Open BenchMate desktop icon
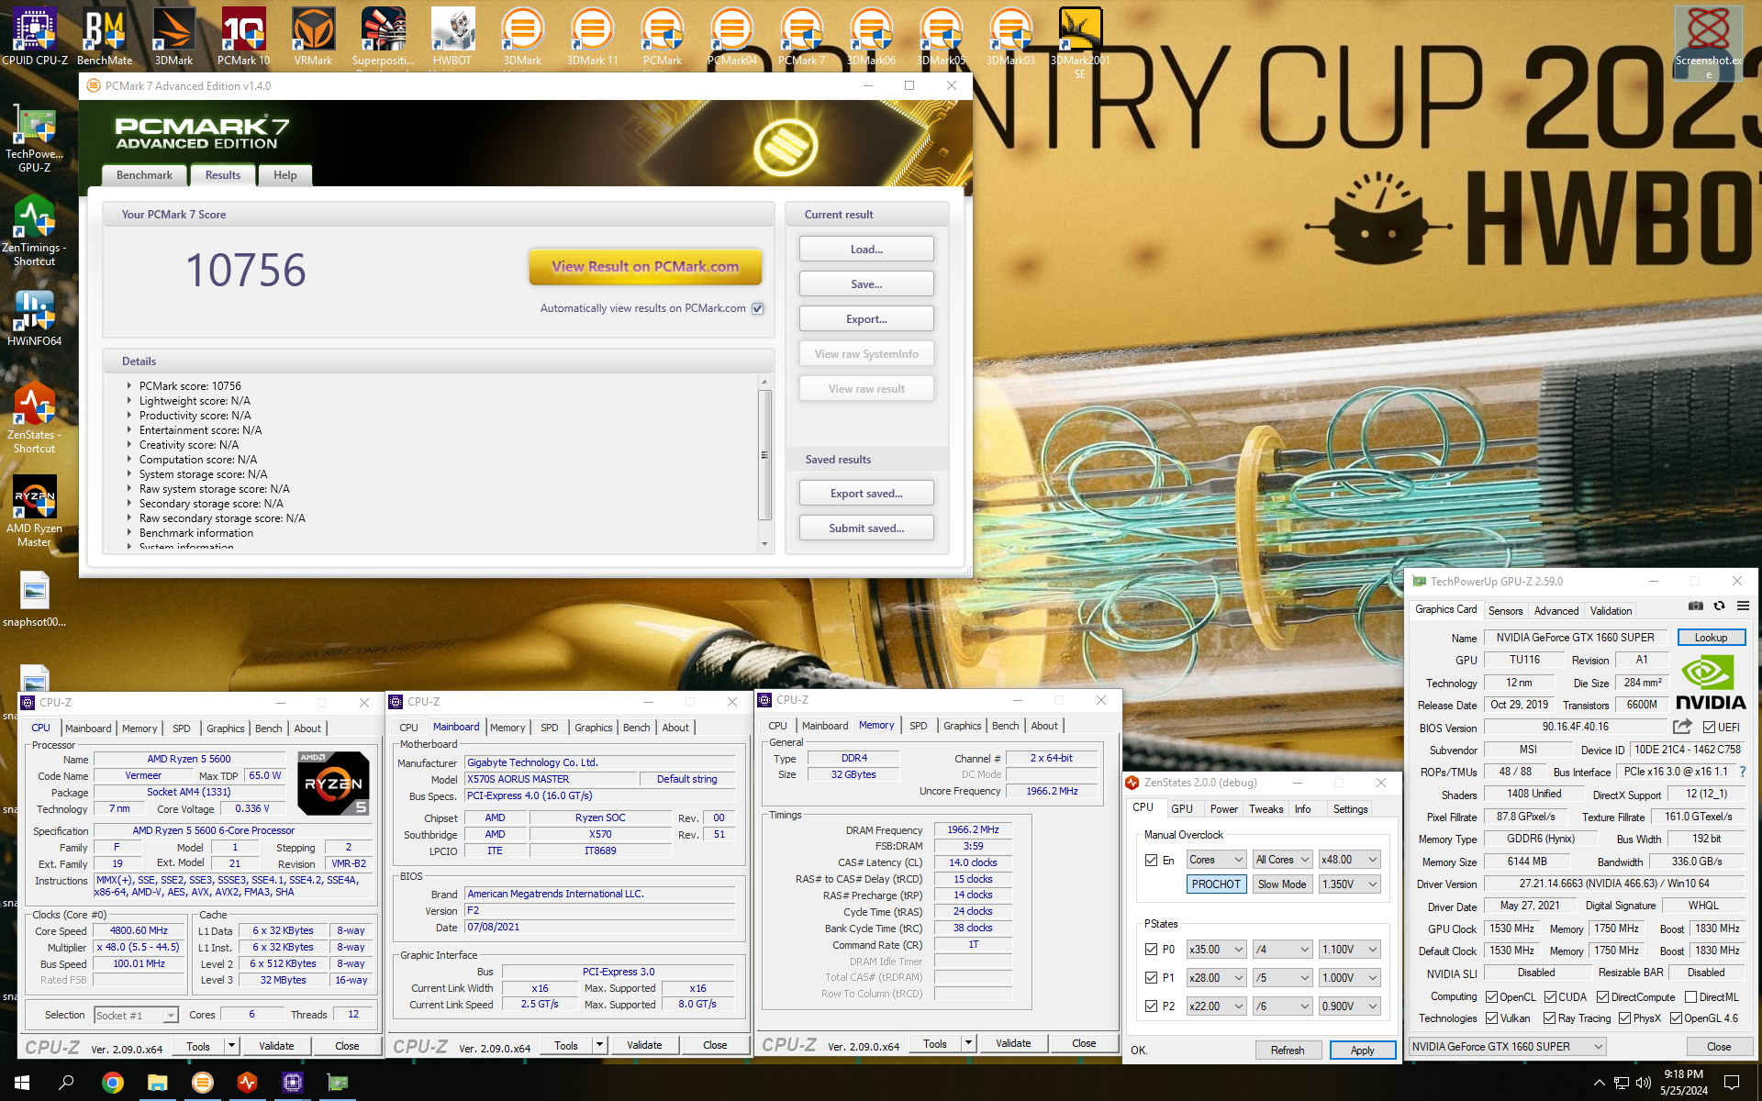 (105, 37)
